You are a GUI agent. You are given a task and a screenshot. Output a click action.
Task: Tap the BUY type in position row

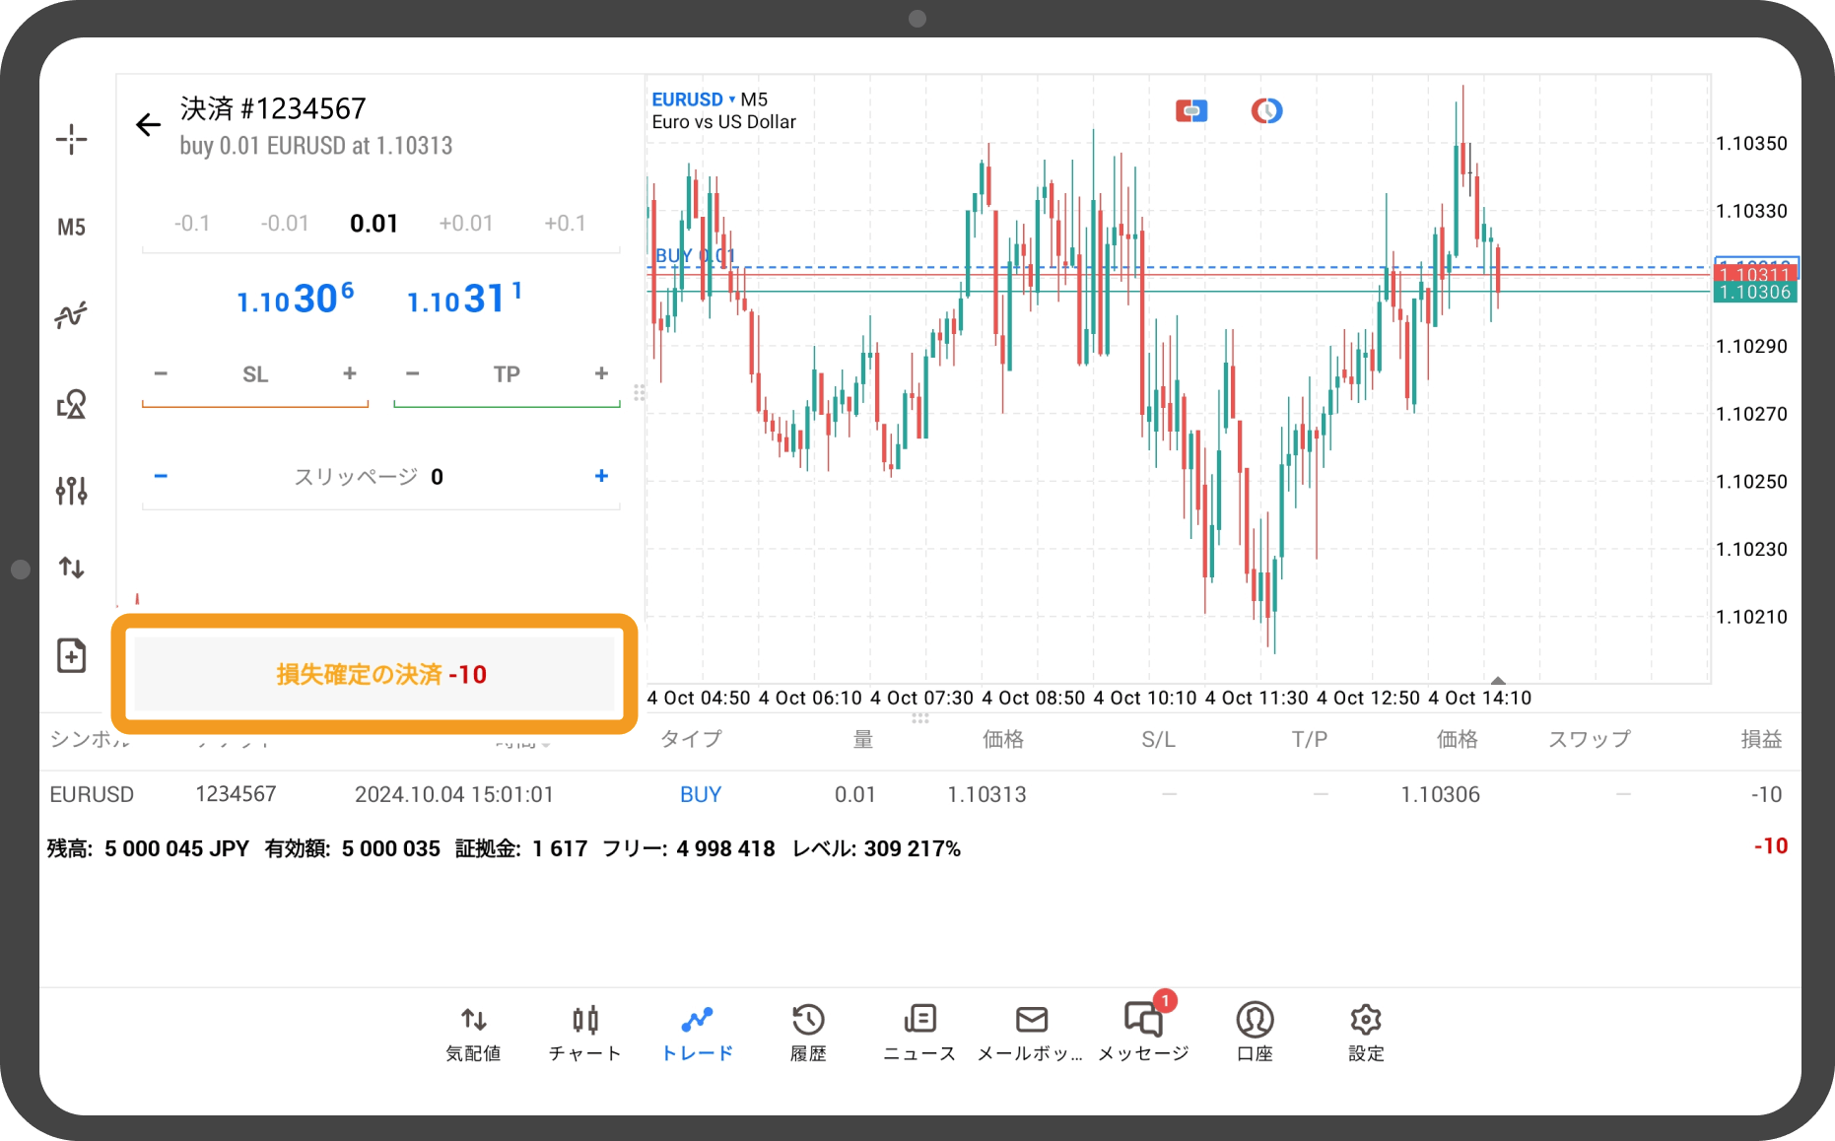pos(701,794)
